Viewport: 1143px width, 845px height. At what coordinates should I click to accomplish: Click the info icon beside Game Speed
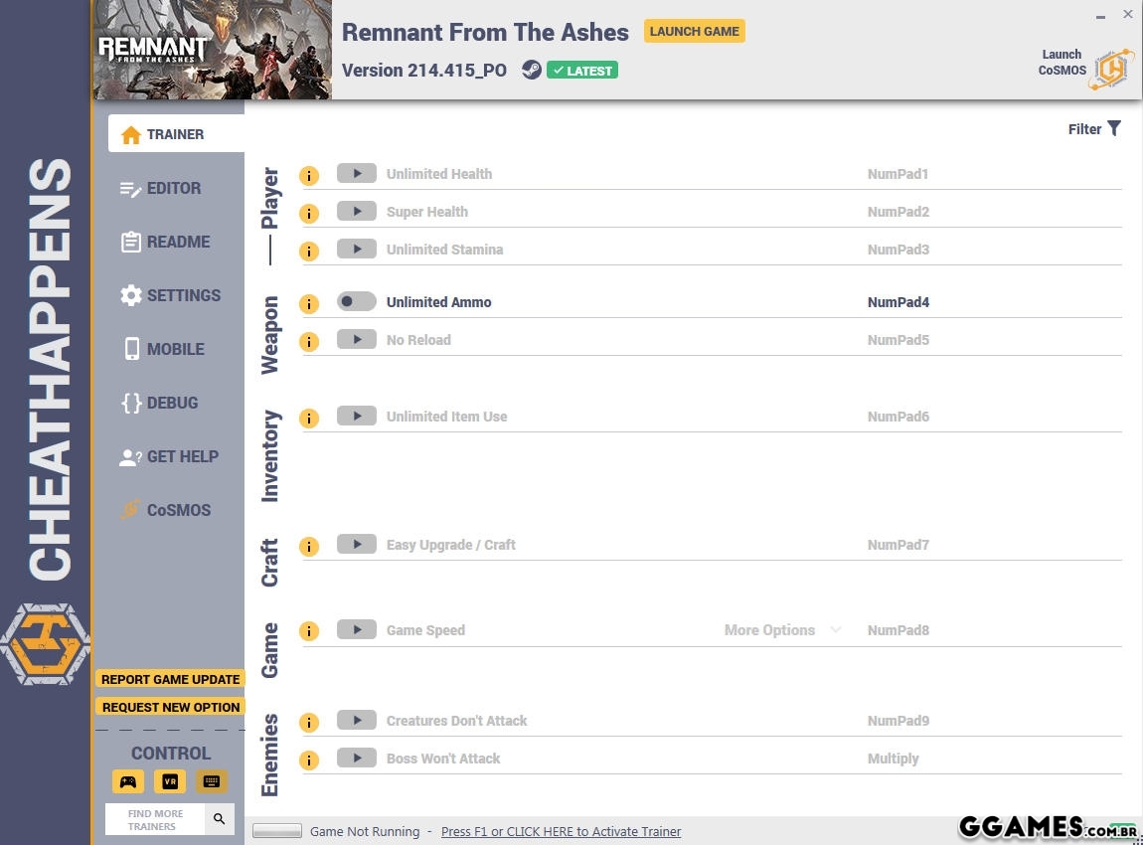(309, 631)
